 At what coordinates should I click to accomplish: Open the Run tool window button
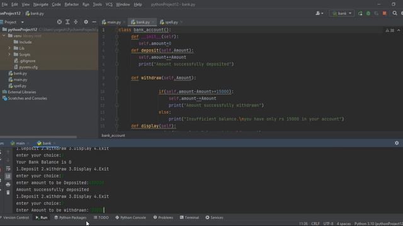click(x=42, y=218)
